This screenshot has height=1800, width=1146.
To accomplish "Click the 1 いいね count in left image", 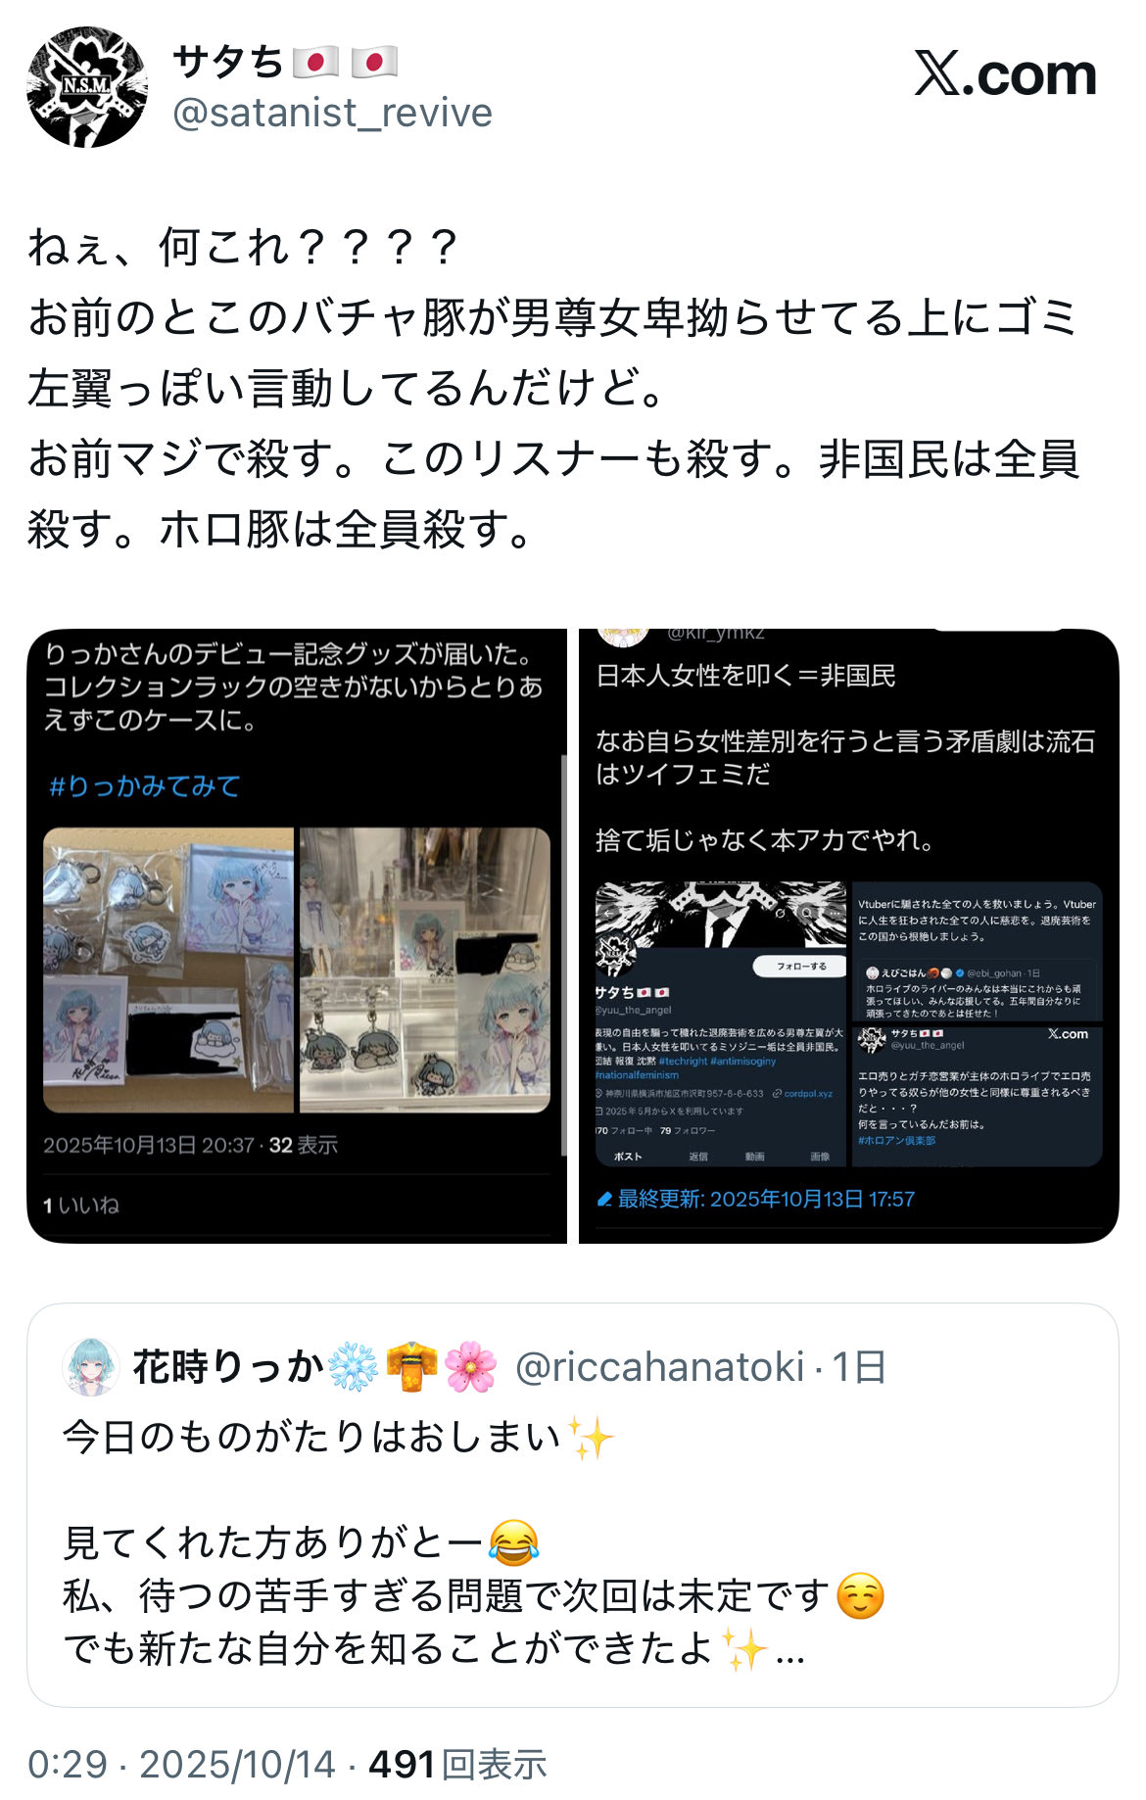I will point(81,1206).
